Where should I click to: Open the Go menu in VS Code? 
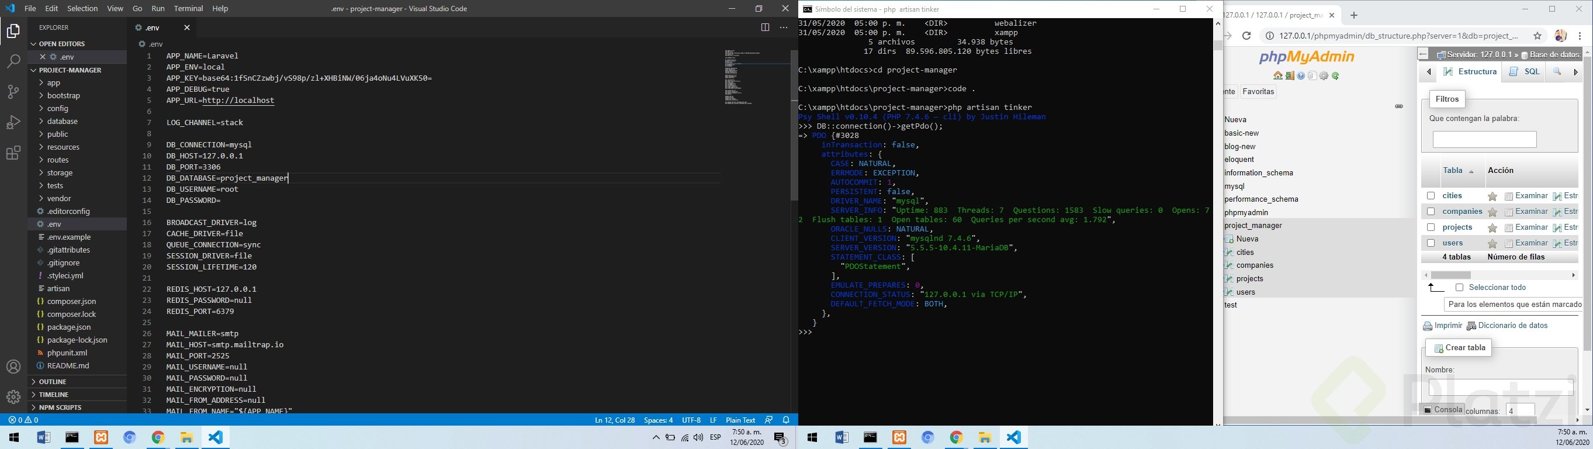137,9
